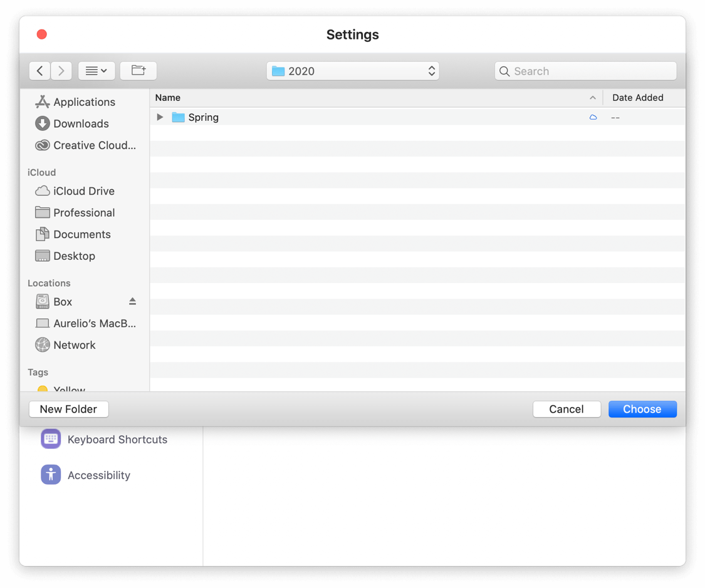Click the Desktop sidebar icon
This screenshot has width=705, height=588.
tap(42, 255)
